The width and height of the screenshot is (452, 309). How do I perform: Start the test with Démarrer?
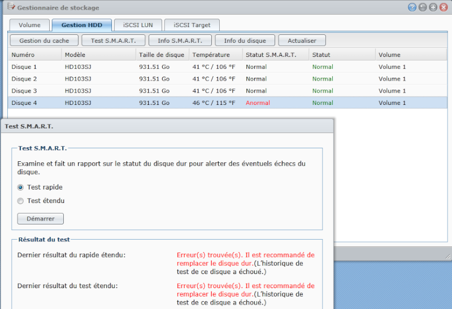(40, 219)
